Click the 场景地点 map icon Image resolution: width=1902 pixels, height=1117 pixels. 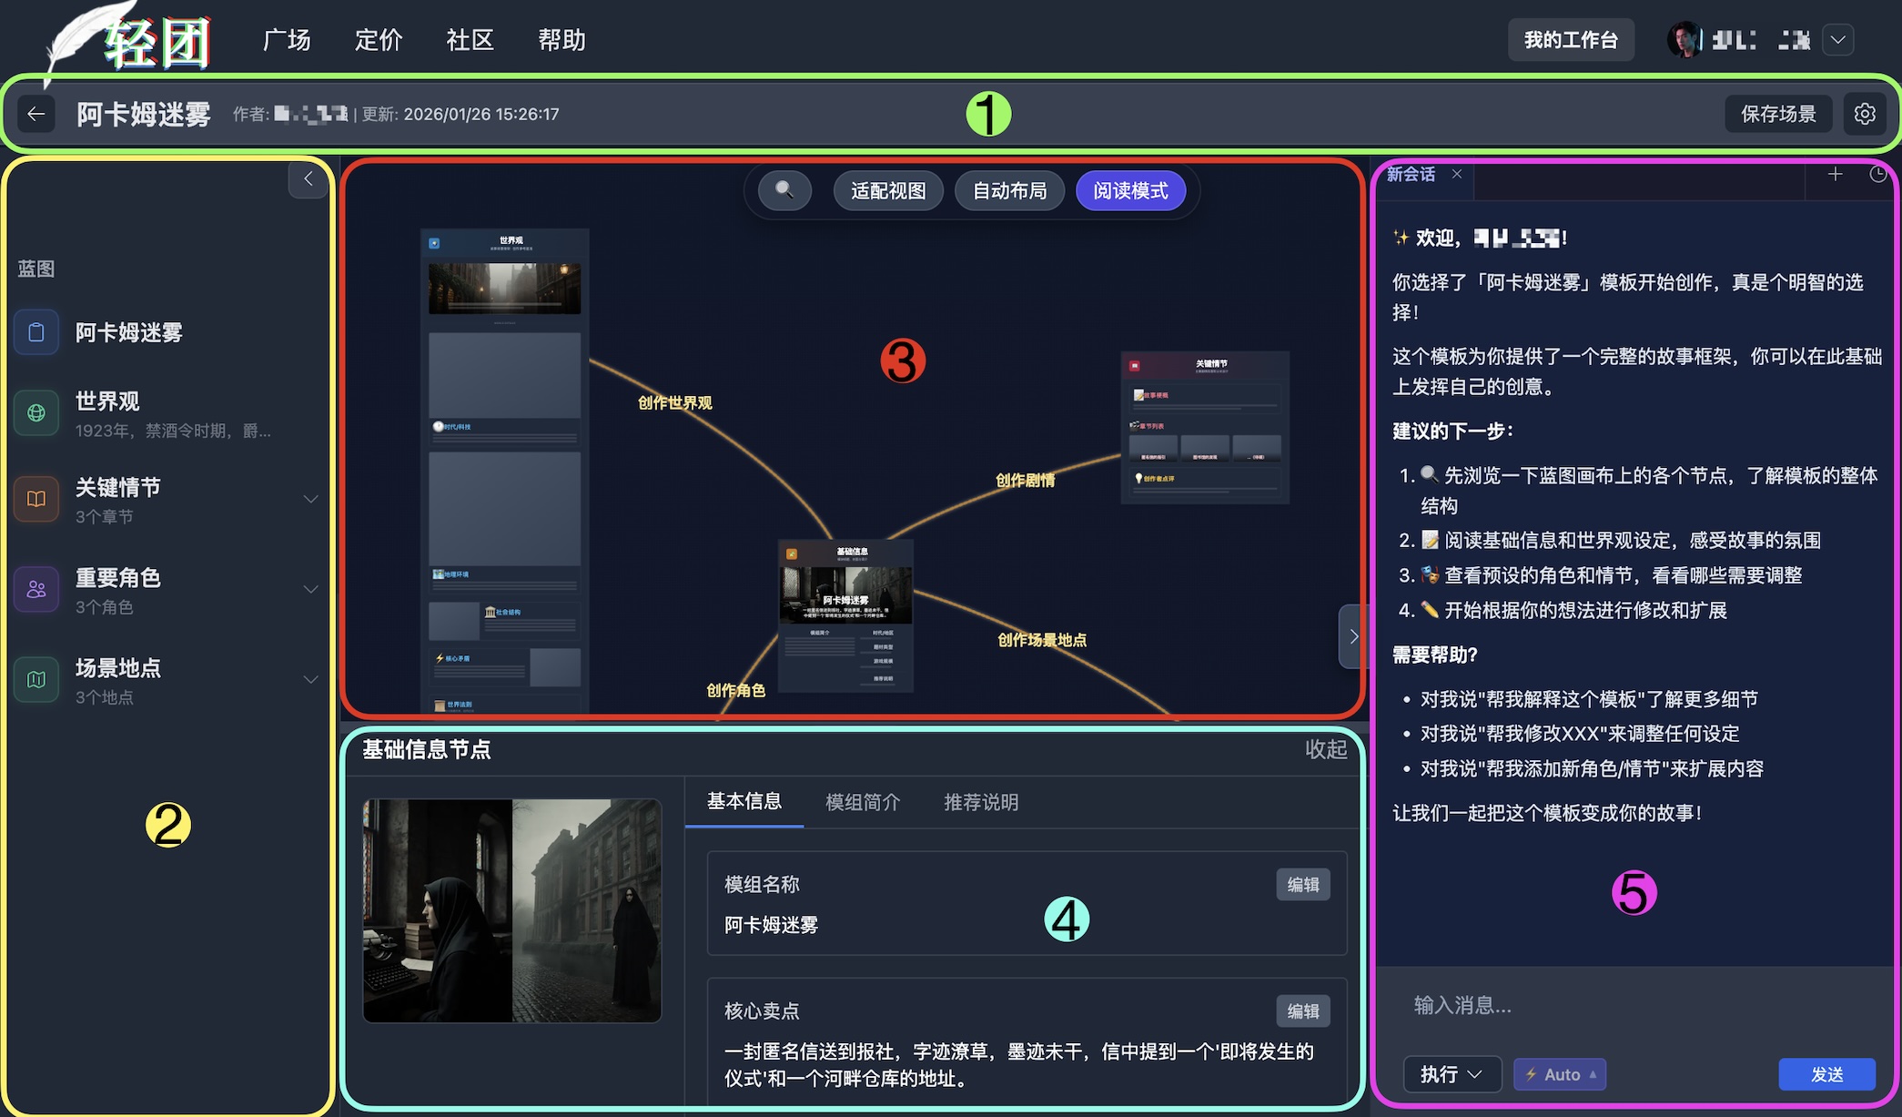click(x=36, y=679)
